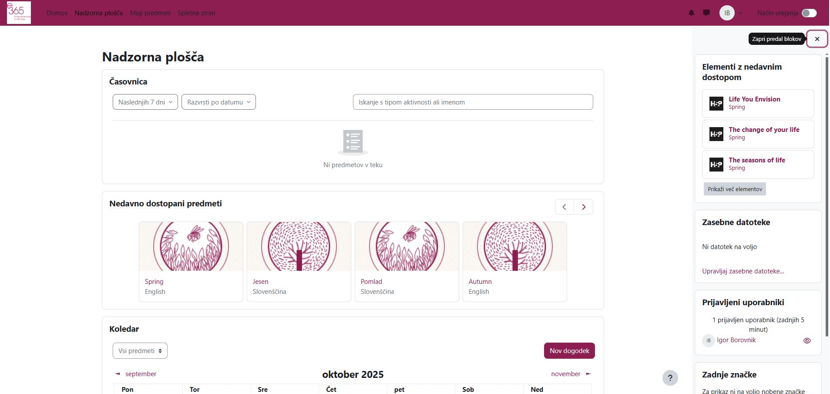Click the Prikaži več elementov button
The height and width of the screenshot is (394, 830).
click(x=734, y=189)
